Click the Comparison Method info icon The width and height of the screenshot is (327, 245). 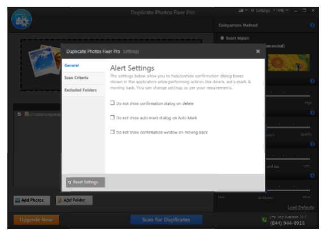pos(312,25)
